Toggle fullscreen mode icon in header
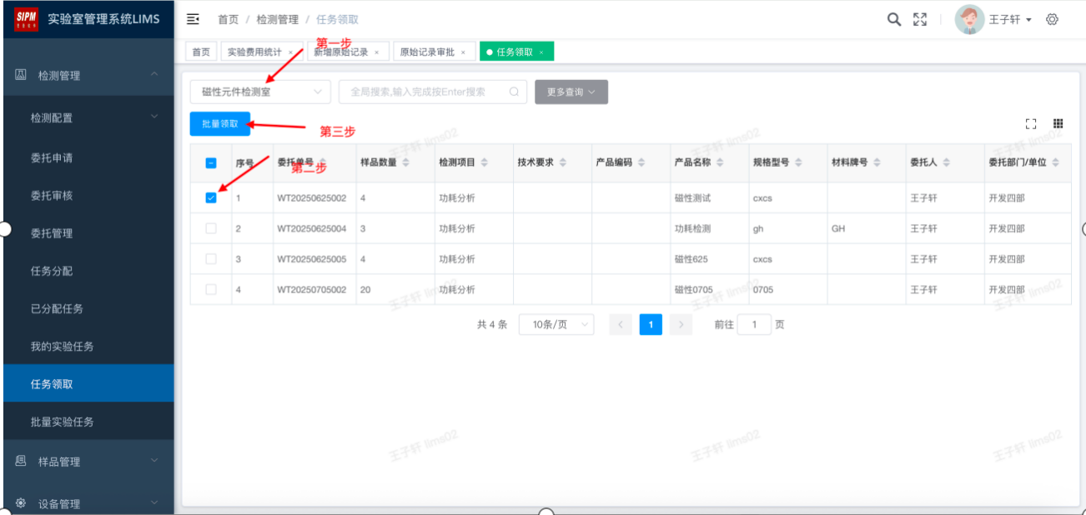This screenshot has width=1086, height=515. [x=920, y=19]
